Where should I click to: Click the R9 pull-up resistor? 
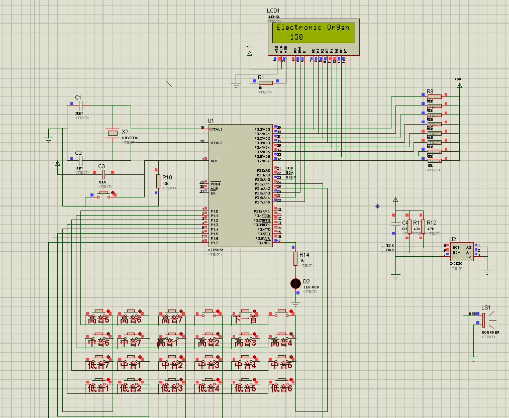[x=434, y=96]
